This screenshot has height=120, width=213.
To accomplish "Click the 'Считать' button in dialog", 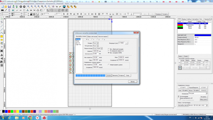I will (x=109, y=75).
